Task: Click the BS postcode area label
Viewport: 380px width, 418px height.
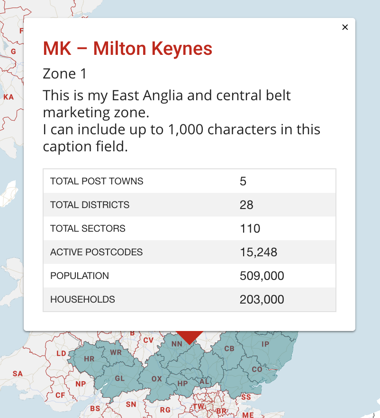Action: tap(95, 409)
